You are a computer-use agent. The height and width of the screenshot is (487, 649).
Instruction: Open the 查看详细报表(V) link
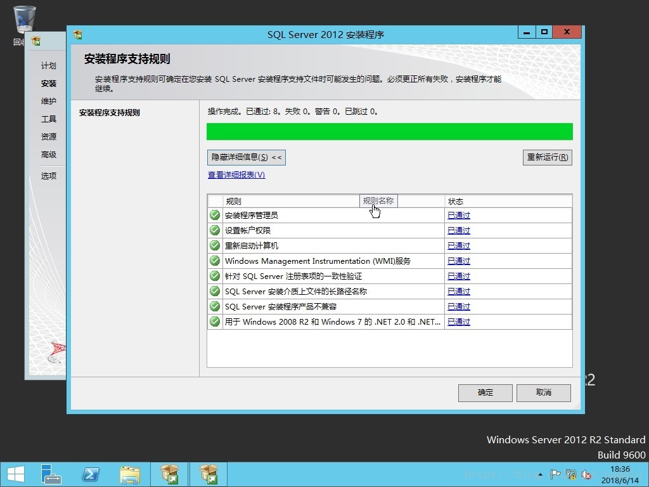236,175
